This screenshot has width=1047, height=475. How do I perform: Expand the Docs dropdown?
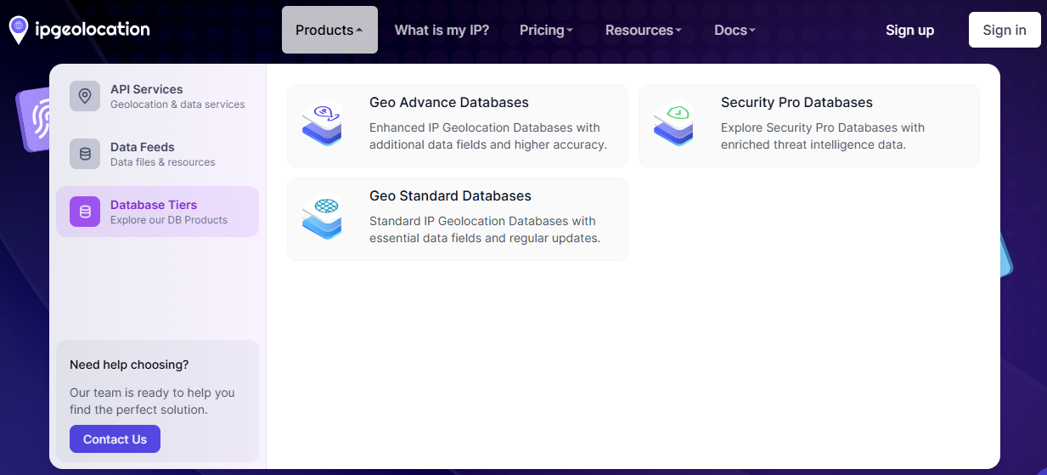click(735, 30)
